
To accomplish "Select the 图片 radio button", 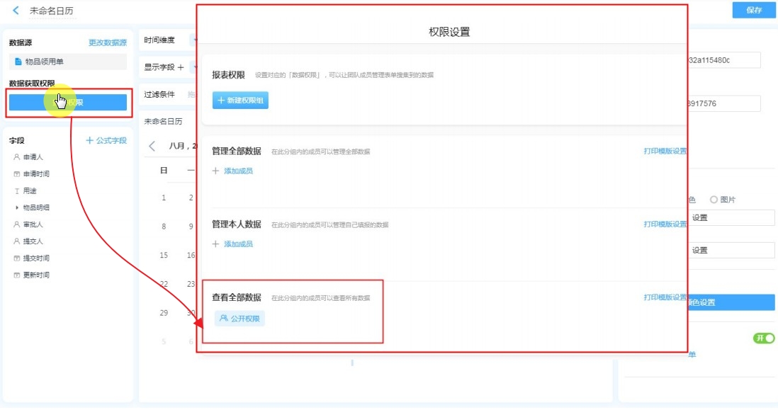I will (714, 200).
